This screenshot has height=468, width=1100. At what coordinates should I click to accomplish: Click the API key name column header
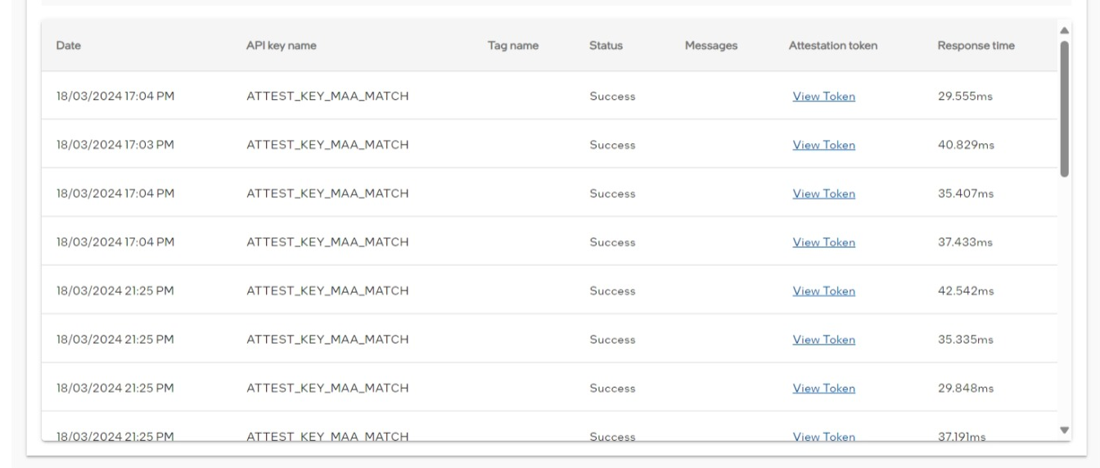(x=282, y=46)
